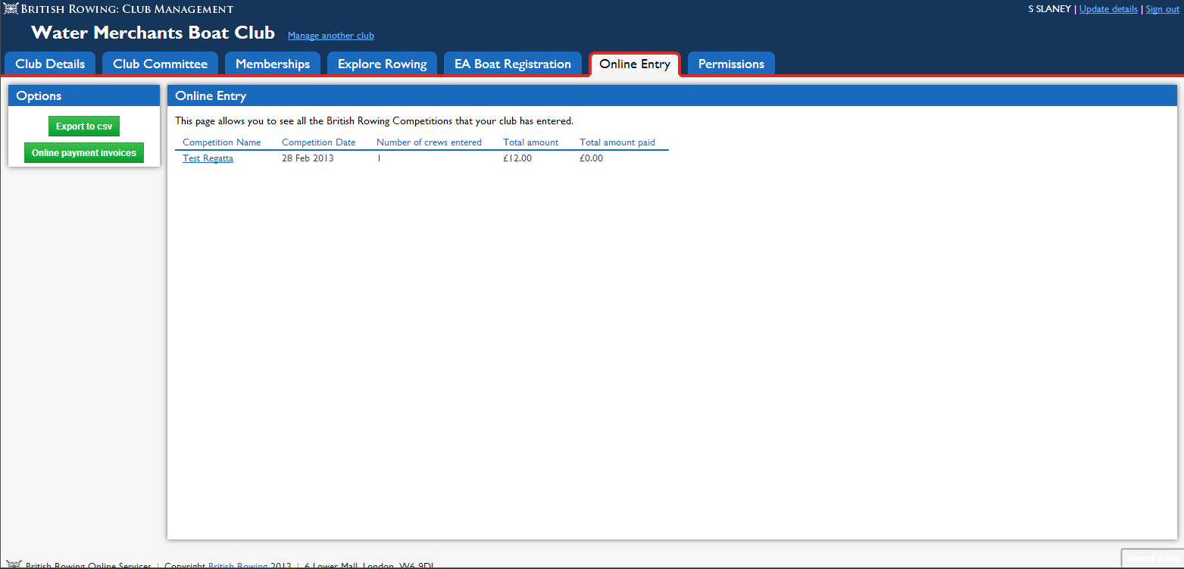Open the British Rowing footer link
Image resolution: width=1184 pixels, height=569 pixels.
tap(238, 565)
